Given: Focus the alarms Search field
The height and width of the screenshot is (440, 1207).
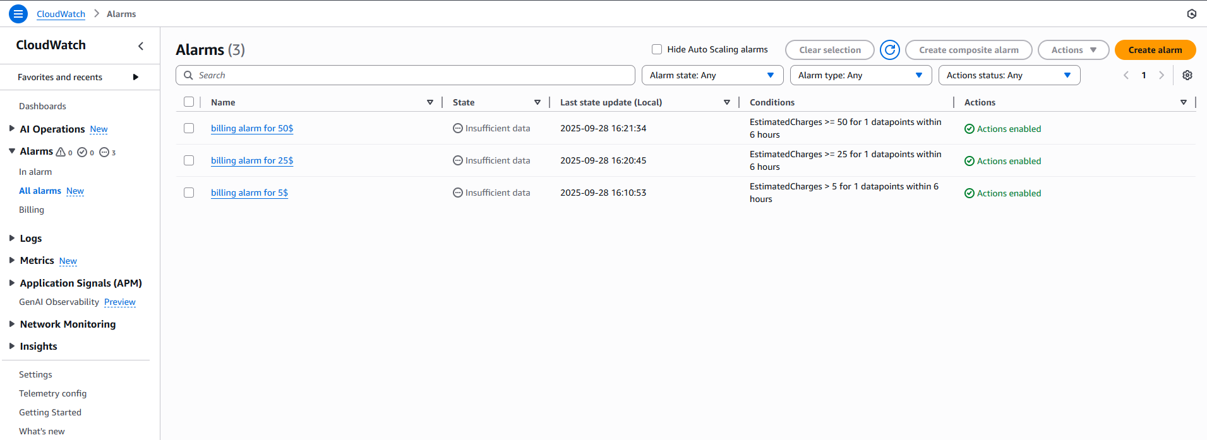Looking at the screenshot, I should tap(405, 75).
